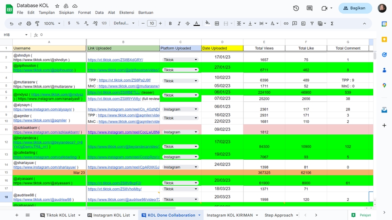Screen dimensions: 392x220
Task: Open Google Keep in side panel
Action: coord(384,40)
